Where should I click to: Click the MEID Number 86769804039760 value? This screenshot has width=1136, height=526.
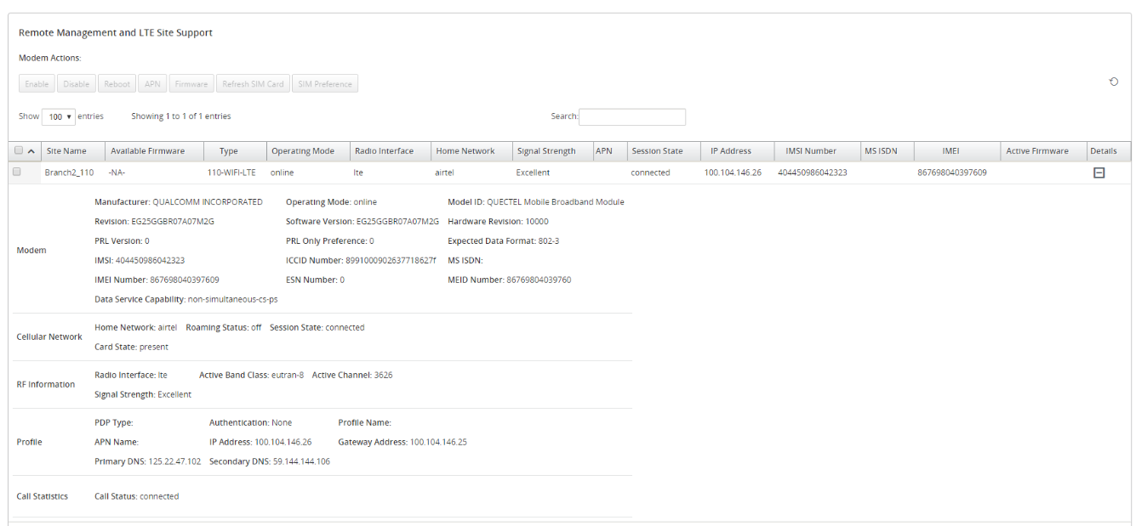539,280
